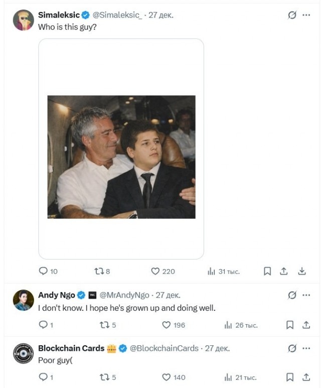Bookmark the Simaleksic post
Viewport: 321px width, 388px height.
point(267,271)
